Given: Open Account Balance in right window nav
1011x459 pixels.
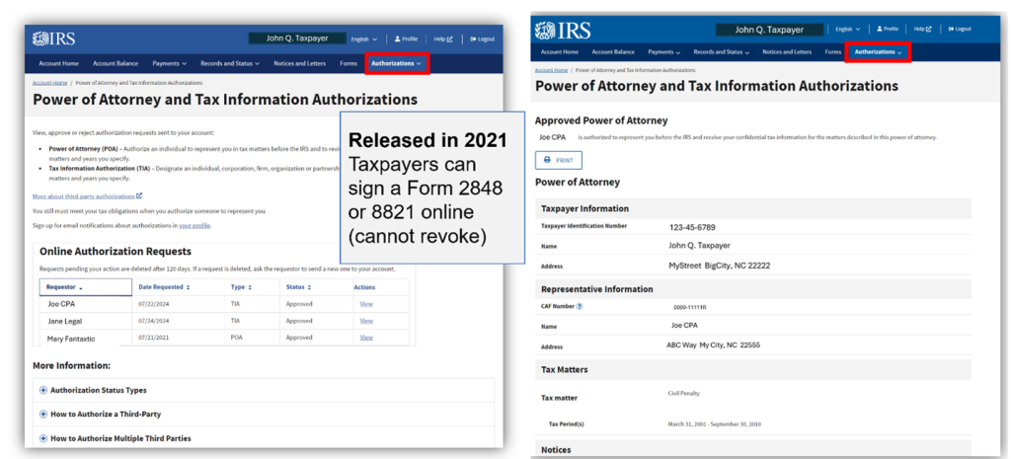Looking at the screenshot, I should [613, 51].
